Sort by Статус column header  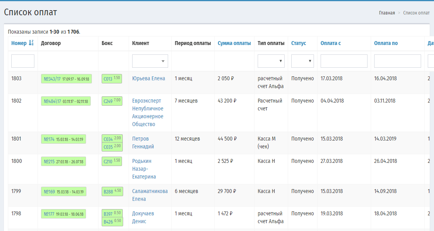(298, 43)
